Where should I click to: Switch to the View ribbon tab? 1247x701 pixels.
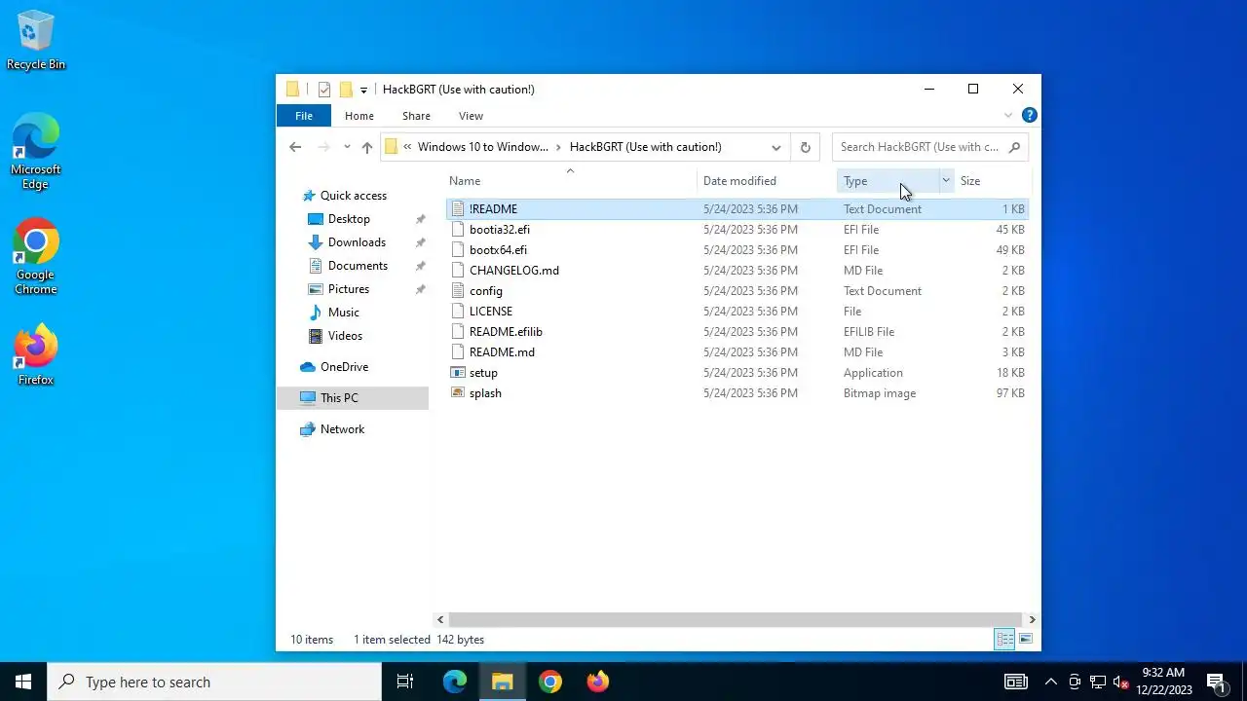[471, 116]
